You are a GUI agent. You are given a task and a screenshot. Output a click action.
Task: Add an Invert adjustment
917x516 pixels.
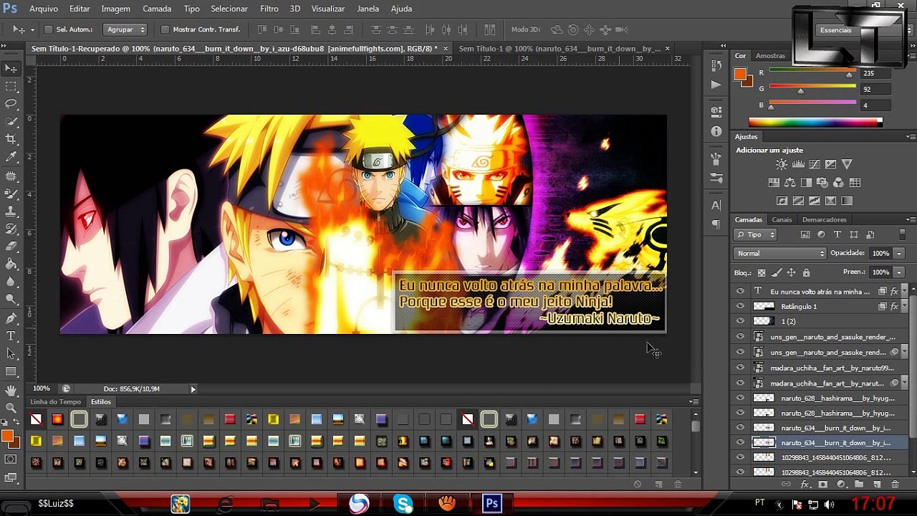tap(782, 201)
